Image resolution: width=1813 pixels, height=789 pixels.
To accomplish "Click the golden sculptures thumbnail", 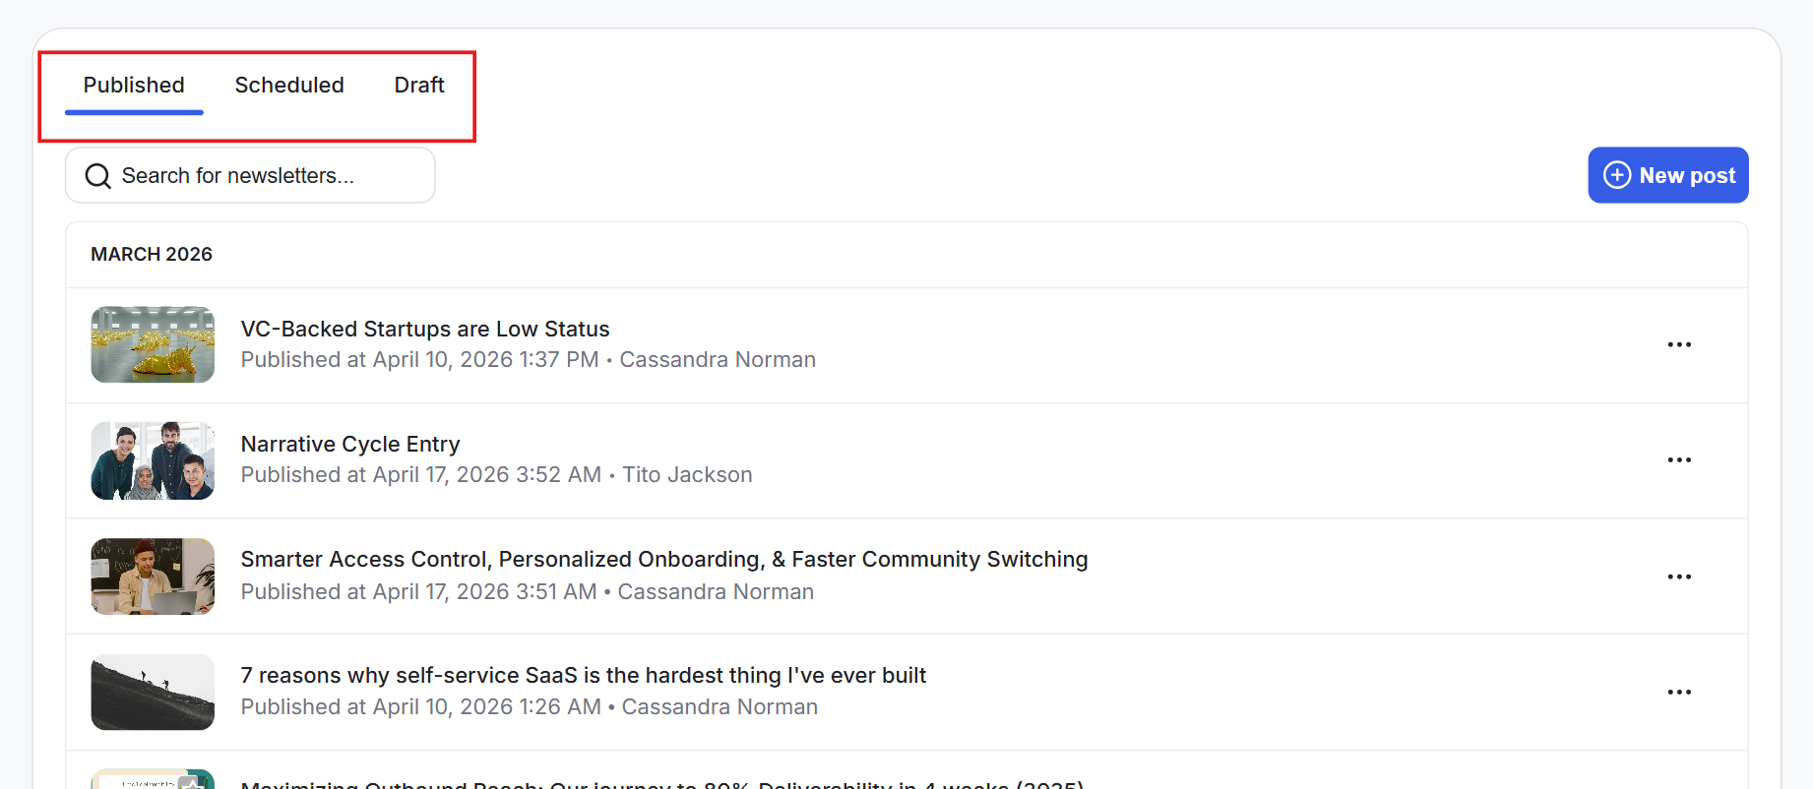I will (153, 344).
